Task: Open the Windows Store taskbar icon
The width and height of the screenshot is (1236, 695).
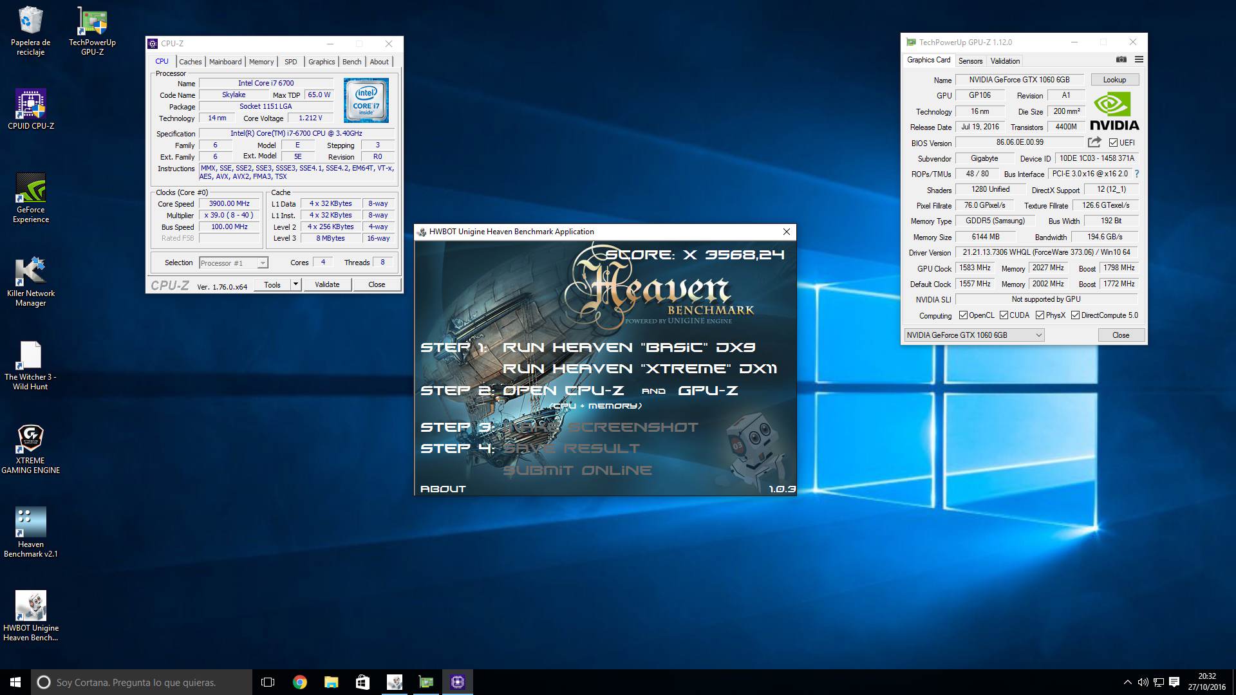Action: point(362,682)
